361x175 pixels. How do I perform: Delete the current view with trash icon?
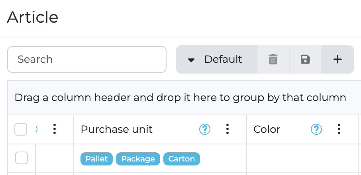pyautogui.click(x=273, y=60)
